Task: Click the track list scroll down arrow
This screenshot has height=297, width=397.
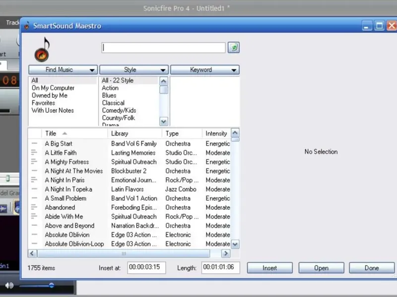Action: click(235, 244)
